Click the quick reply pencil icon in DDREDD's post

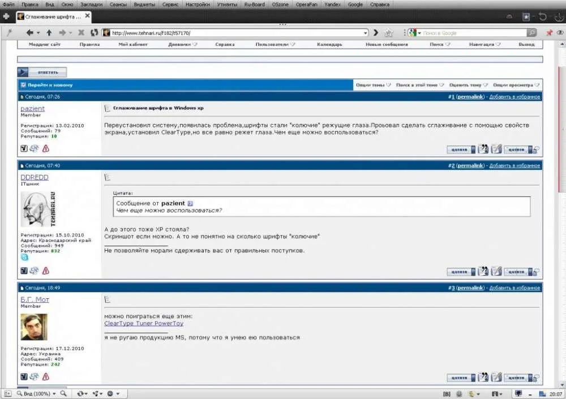tap(496, 272)
